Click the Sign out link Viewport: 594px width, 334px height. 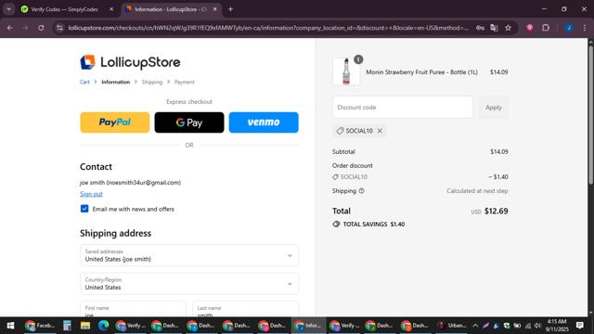tap(91, 194)
